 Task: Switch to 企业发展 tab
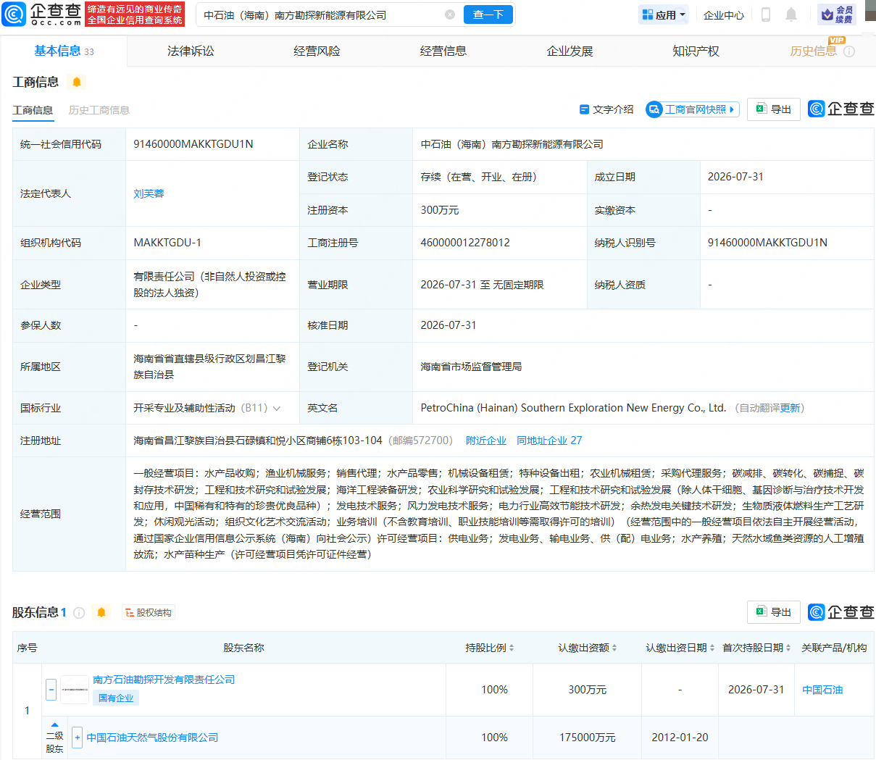click(570, 51)
